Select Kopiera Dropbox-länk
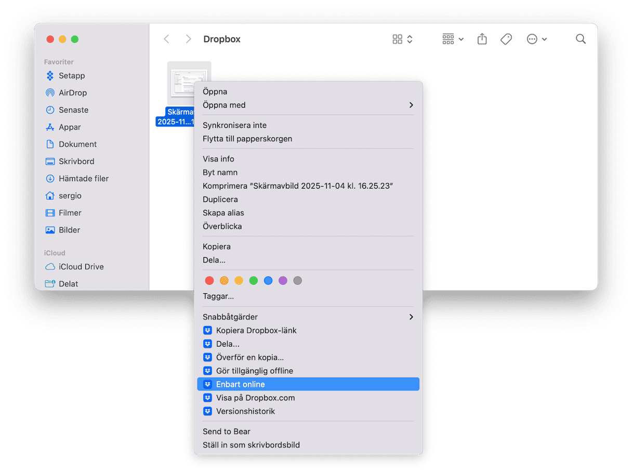Viewport: 632px width, 471px height. [x=256, y=330]
